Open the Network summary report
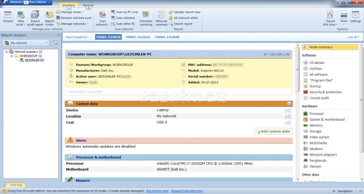The width and height of the screenshot is (364, 194). (162, 17)
